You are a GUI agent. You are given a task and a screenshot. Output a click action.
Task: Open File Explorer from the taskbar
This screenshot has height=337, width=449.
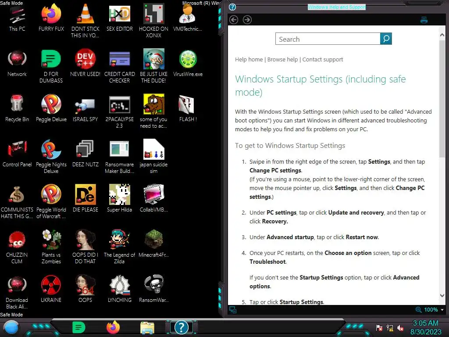[x=147, y=328]
